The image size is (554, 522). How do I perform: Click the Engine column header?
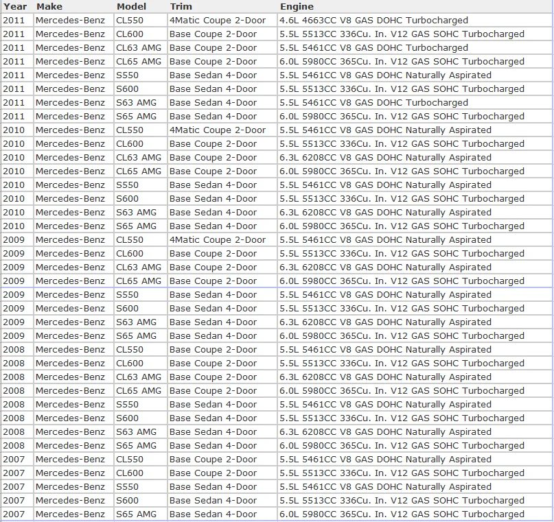(297, 7)
